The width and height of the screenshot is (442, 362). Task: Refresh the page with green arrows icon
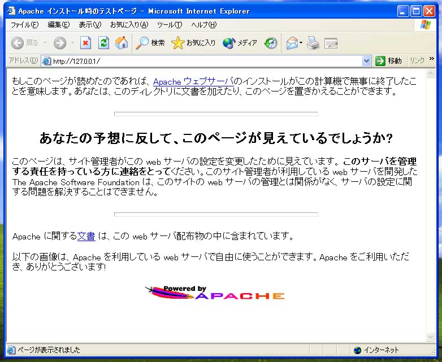click(103, 43)
